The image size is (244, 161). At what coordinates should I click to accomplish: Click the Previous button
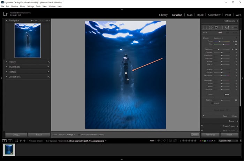tap(211, 135)
